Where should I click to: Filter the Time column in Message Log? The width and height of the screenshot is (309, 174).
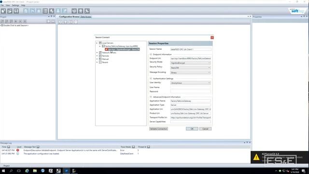(x=9, y=147)
